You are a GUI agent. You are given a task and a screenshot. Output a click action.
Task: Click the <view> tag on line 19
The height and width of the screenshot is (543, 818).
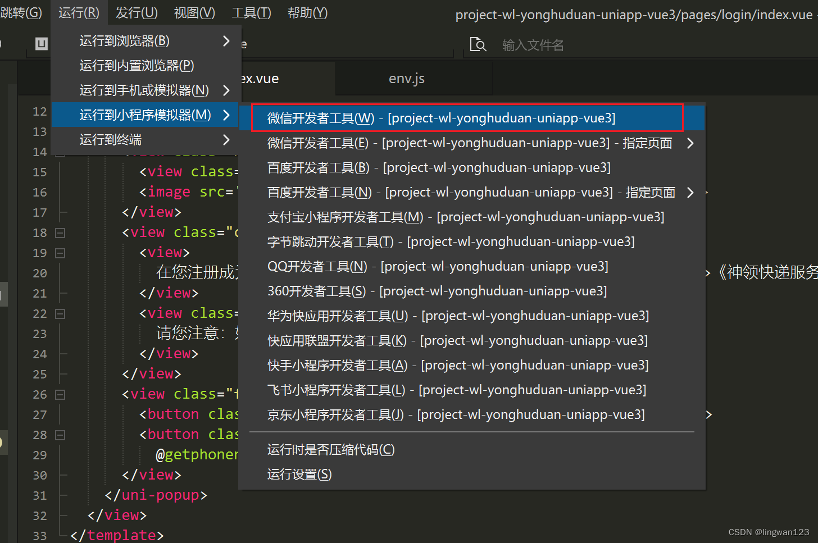tap(165, 253)
